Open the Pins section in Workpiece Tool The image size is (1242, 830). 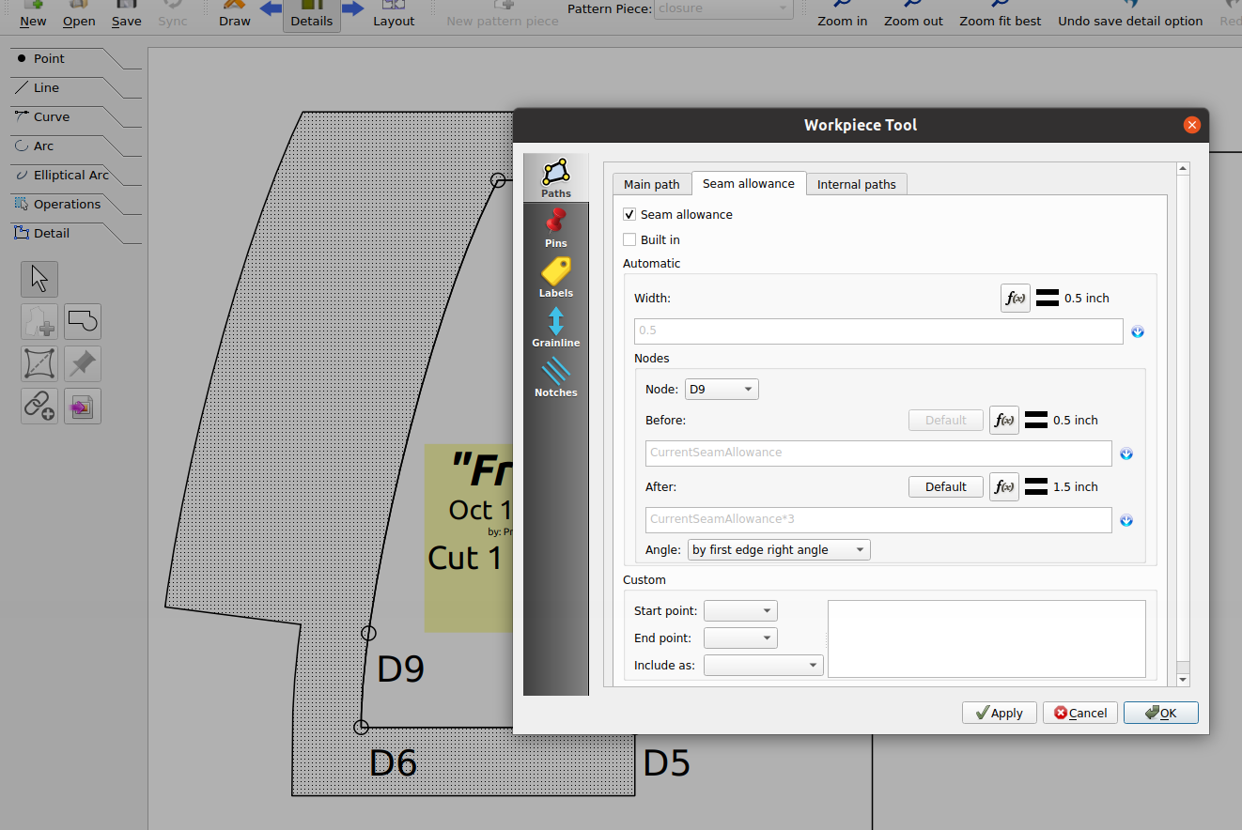click(555, 228)
